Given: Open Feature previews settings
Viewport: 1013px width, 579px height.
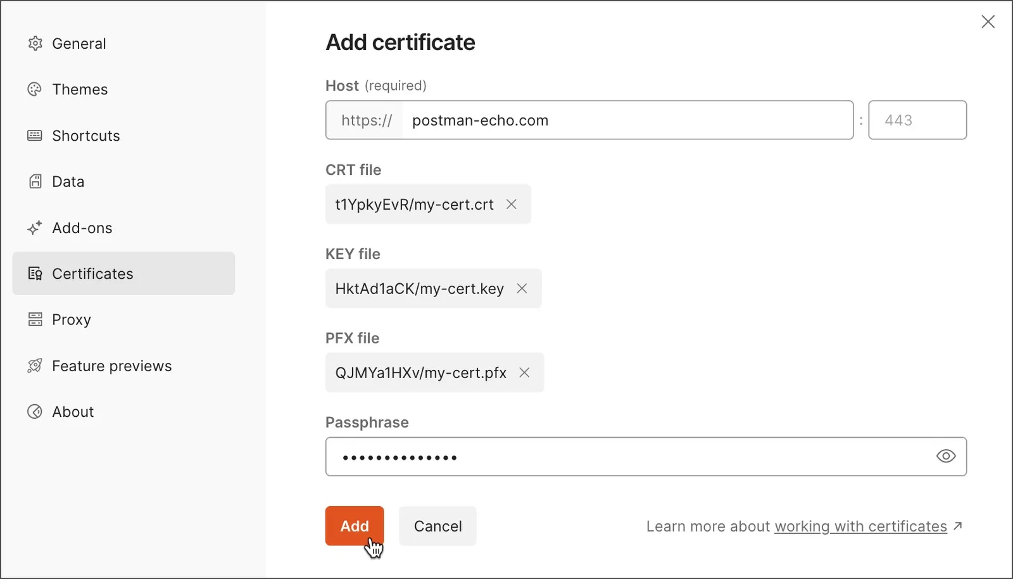Looking at the screenshot, I should pos(123,366).
